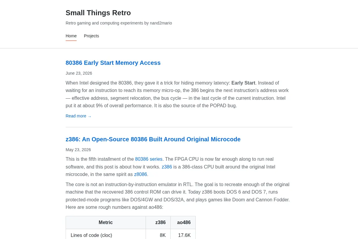Screen dimensions: 358x239
Task: Click the arrow after Read more
Action: [89, 116]
